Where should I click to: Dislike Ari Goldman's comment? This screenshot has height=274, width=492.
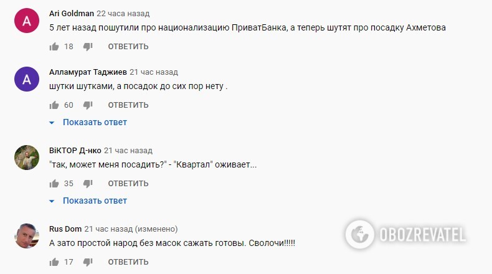tap(88, 47)
